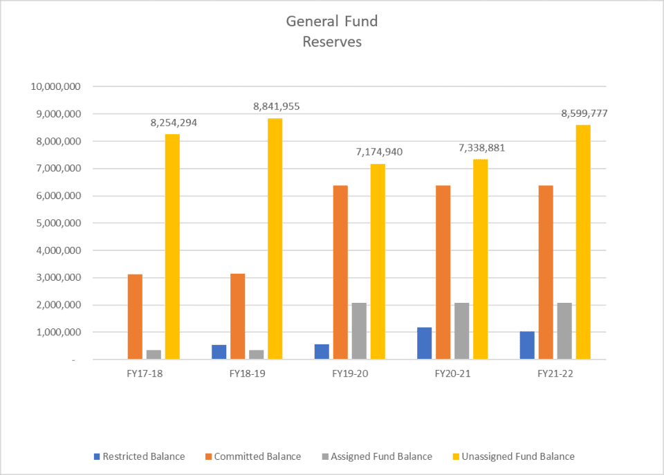Click the blue Restricted Balance legend marker
The height and width of the screenshot is (475, 664).
(x=97, y=456)
